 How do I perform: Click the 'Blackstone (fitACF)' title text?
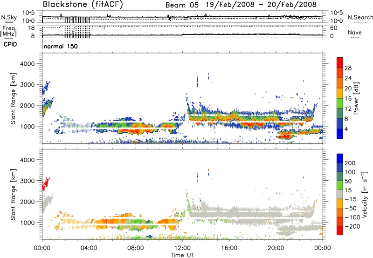tap(83, 5)
